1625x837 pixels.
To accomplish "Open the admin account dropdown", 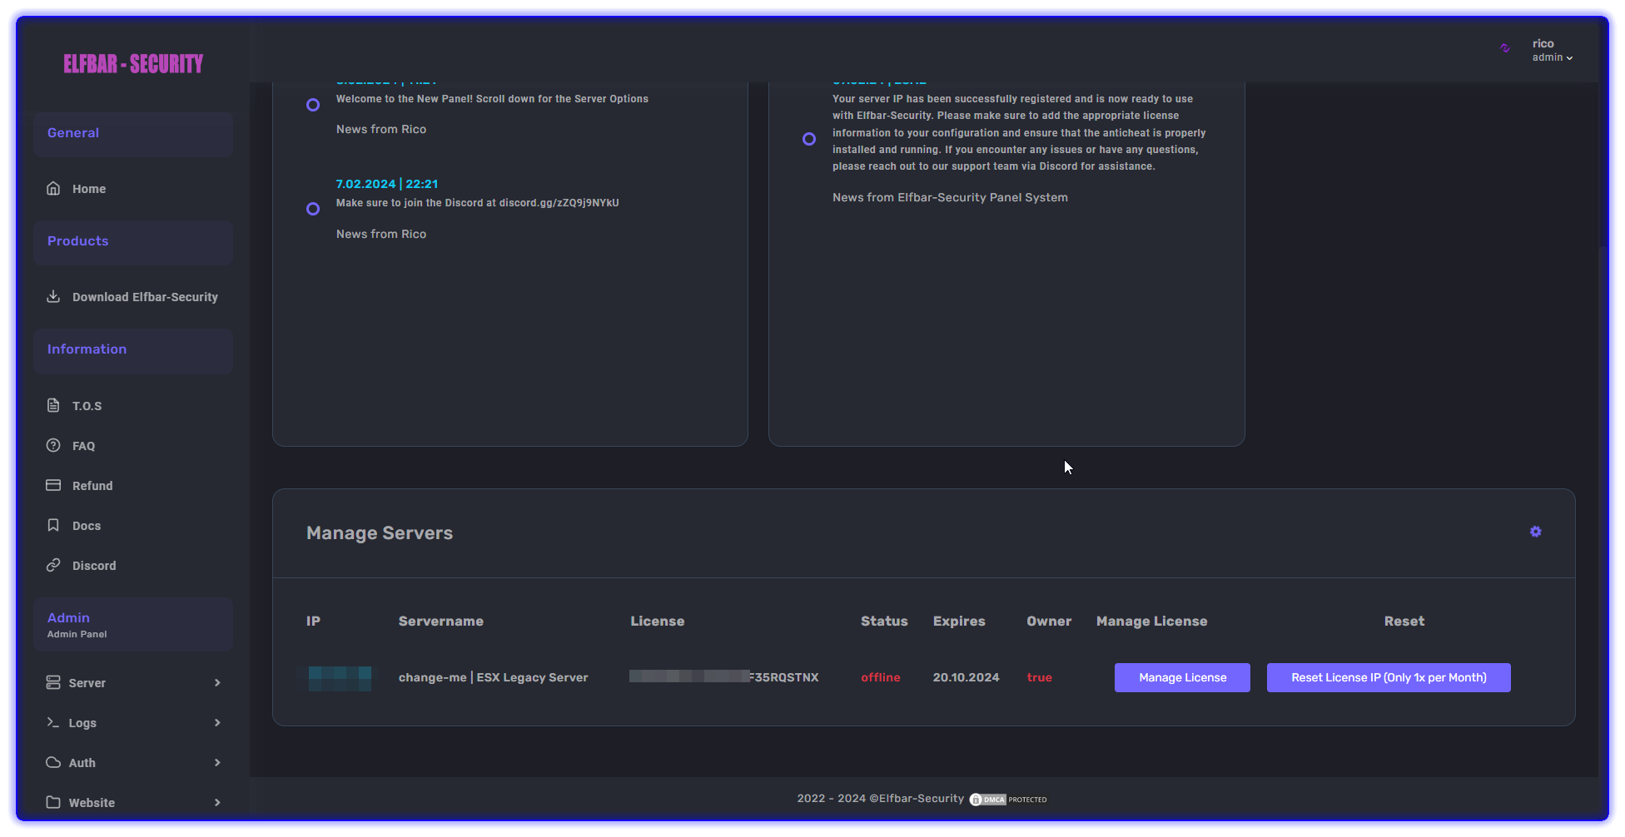I will click(x=1553, y=57).
